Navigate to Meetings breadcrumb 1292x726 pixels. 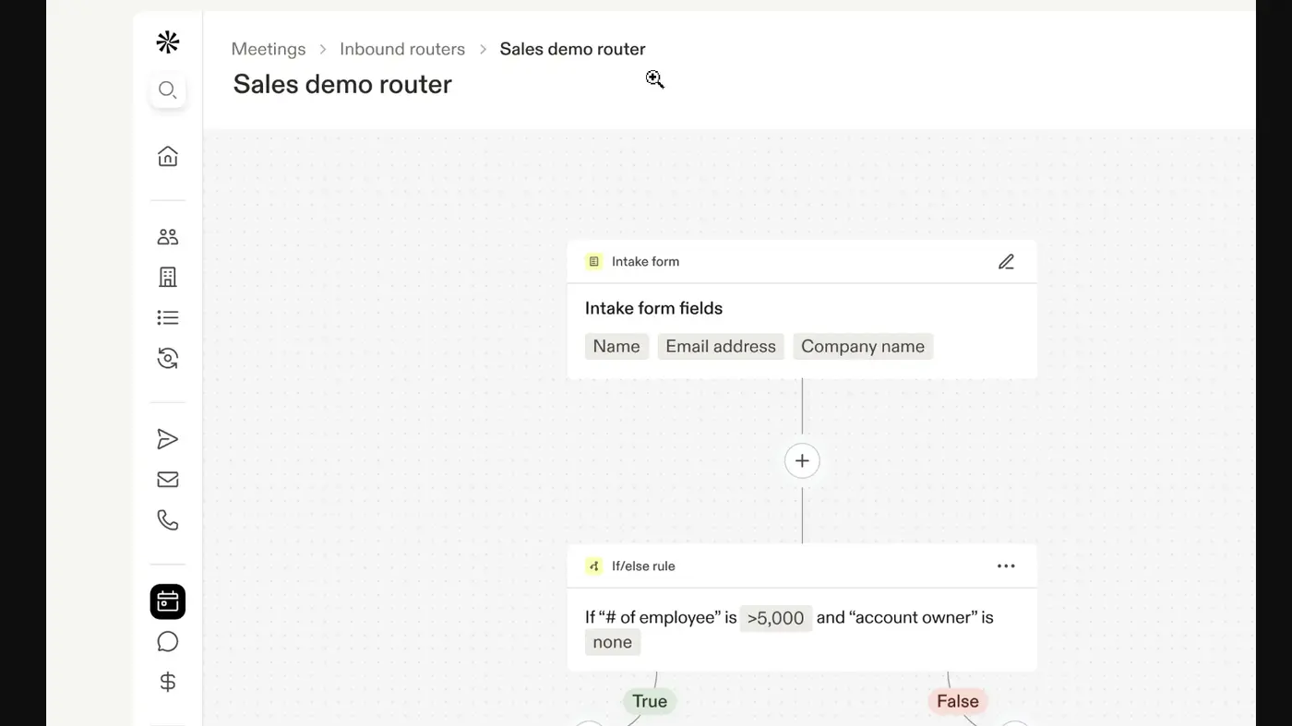point(269,49)
